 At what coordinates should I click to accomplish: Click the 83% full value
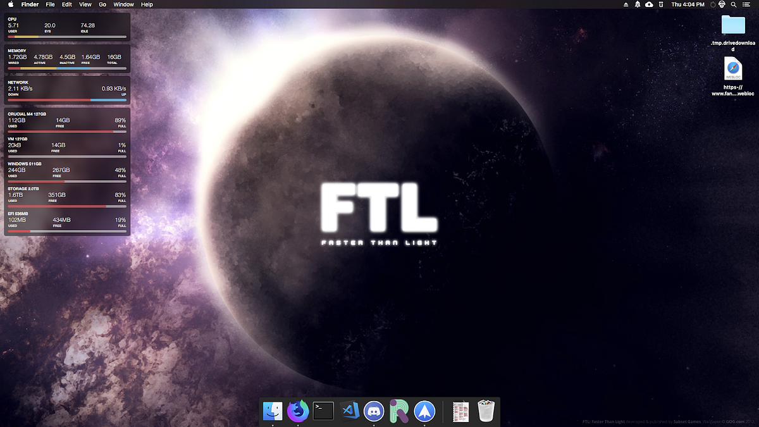(120, 195)
